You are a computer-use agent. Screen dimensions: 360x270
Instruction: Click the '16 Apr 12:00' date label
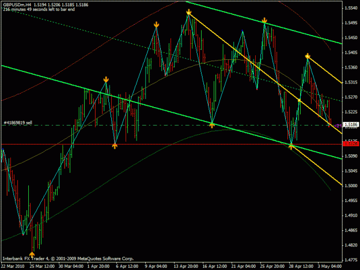[x=215, y=266]
